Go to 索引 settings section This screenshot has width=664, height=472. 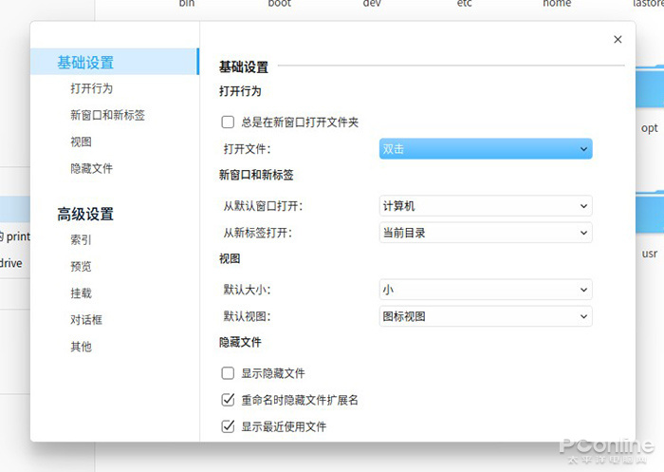click(81, 240)
